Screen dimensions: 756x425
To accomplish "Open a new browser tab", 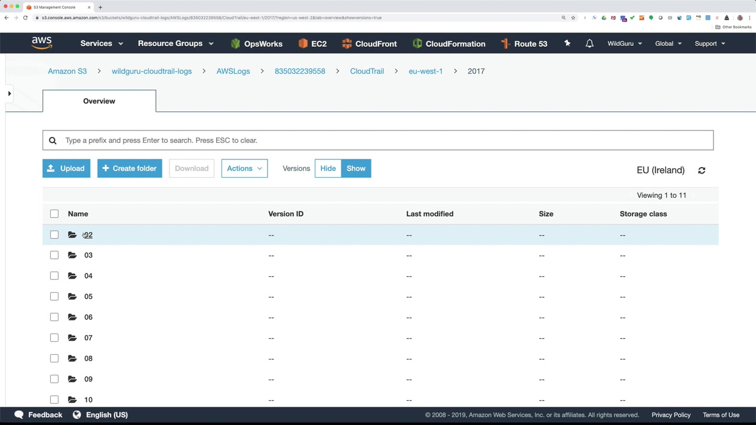I will [x=100, y=7].
